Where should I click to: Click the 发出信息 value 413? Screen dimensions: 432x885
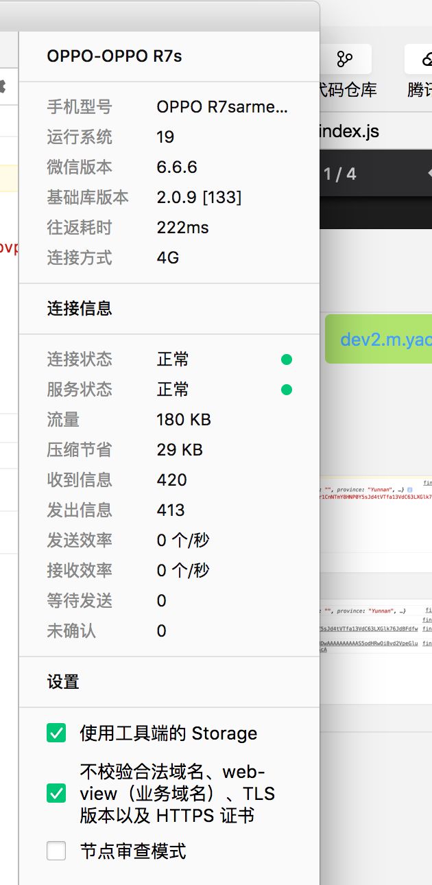pos(171,510)
